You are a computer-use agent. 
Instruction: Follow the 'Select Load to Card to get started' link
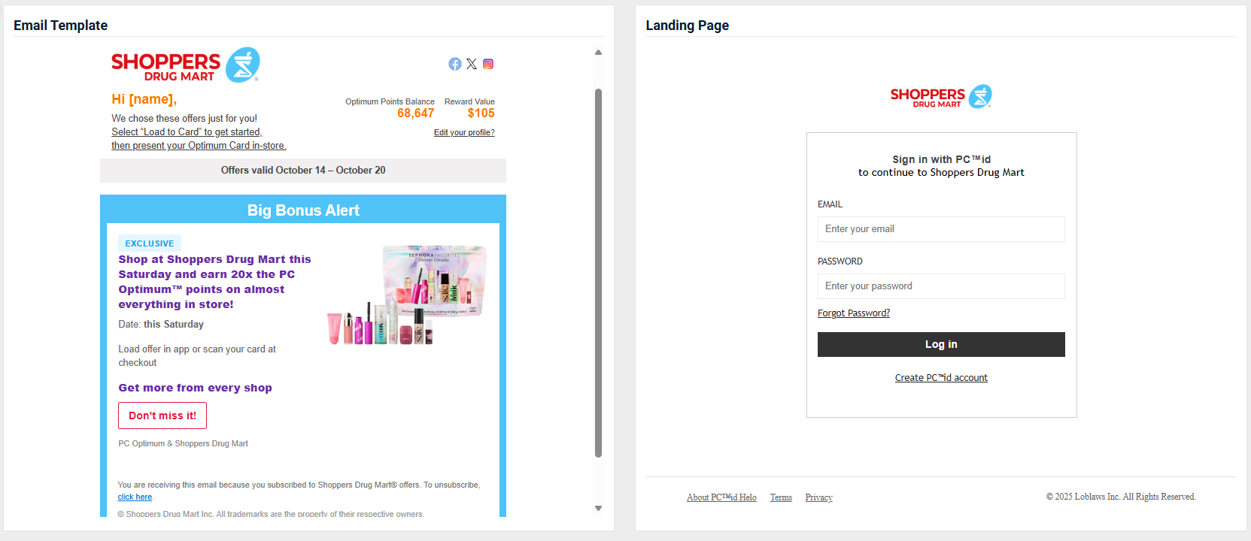pos(187,132)
